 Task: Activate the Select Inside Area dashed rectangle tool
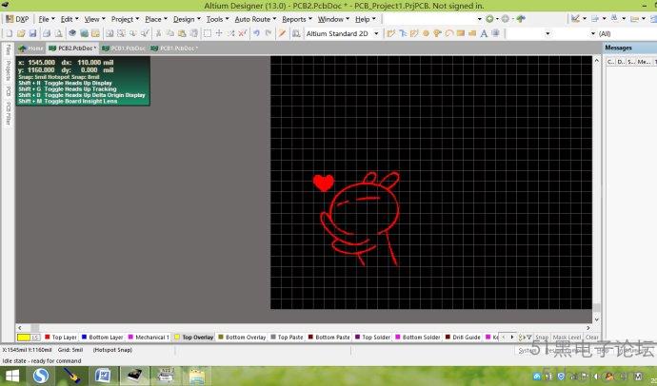coord(207,33)
